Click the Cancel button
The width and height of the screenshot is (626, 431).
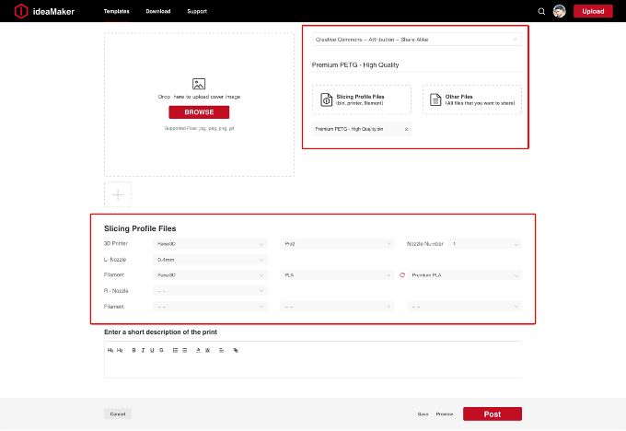[118, 414]
